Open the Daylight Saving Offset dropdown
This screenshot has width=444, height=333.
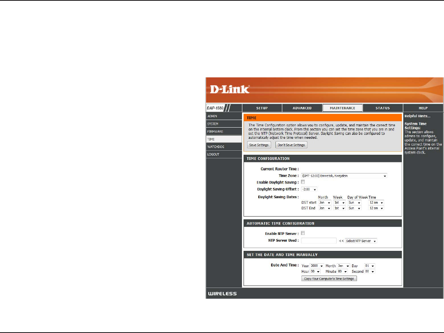(x=309, y=189)
